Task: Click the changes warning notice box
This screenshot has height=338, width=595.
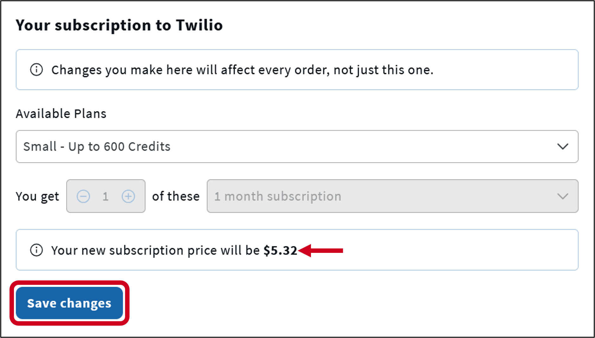Action: (297, 70)
